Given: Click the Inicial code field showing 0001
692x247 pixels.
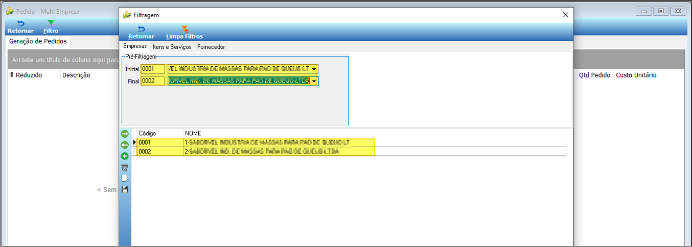Looking at the screenshot, I should tap(153, 69).
